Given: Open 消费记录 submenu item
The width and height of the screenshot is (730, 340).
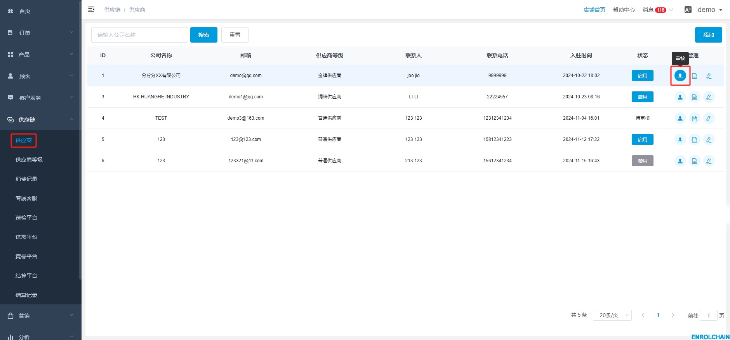Looking at the screenshot, I should click(26, 179).
